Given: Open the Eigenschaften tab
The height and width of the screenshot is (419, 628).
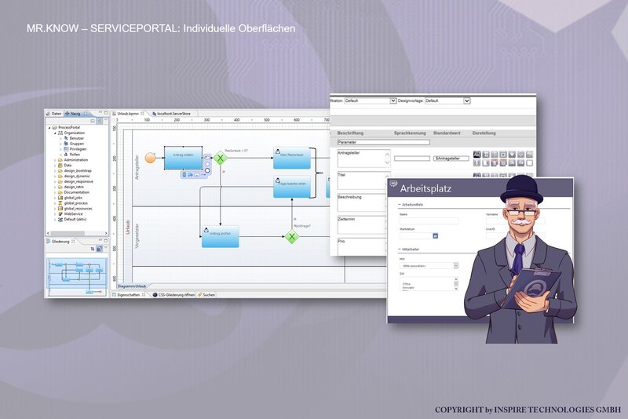Looking at the screenshot, I should pyautogui.click(x=129, y=295).
